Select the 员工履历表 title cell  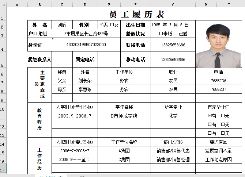pyautogui.click(x=137, y=15)
